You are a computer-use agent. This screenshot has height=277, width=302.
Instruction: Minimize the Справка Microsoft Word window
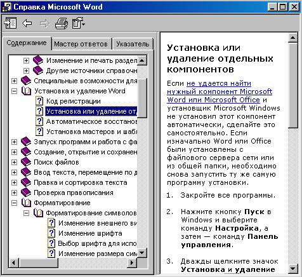[x=273, y=7]
